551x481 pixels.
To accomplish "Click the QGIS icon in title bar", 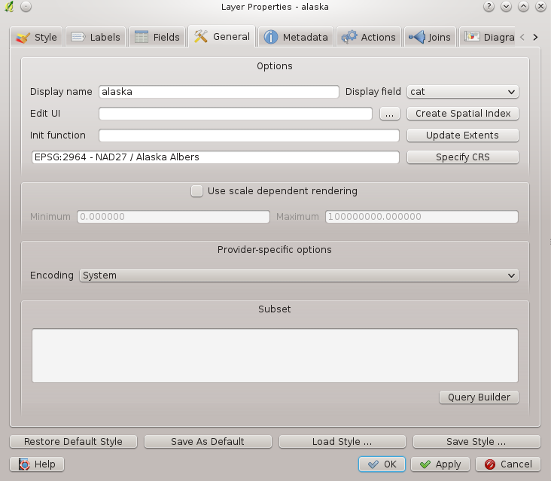I will point(8,7).
